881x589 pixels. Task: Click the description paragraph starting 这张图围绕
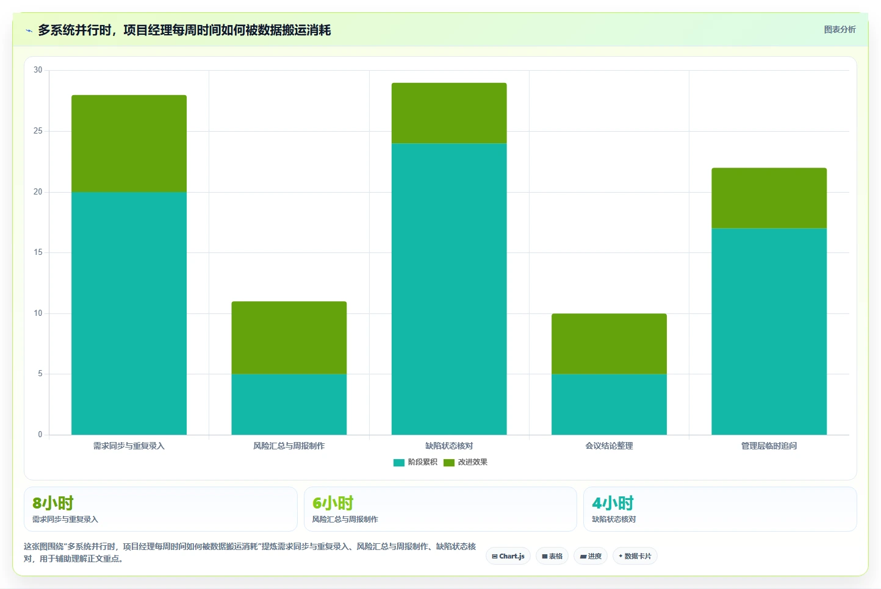tap(250, 552)
